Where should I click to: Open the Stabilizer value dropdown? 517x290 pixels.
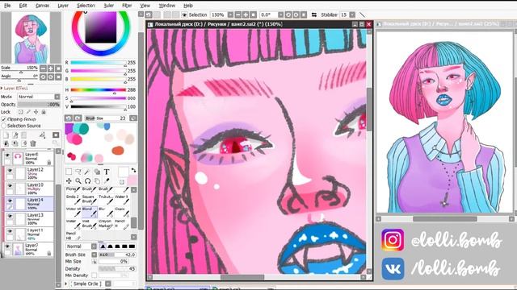coord(352,14)
